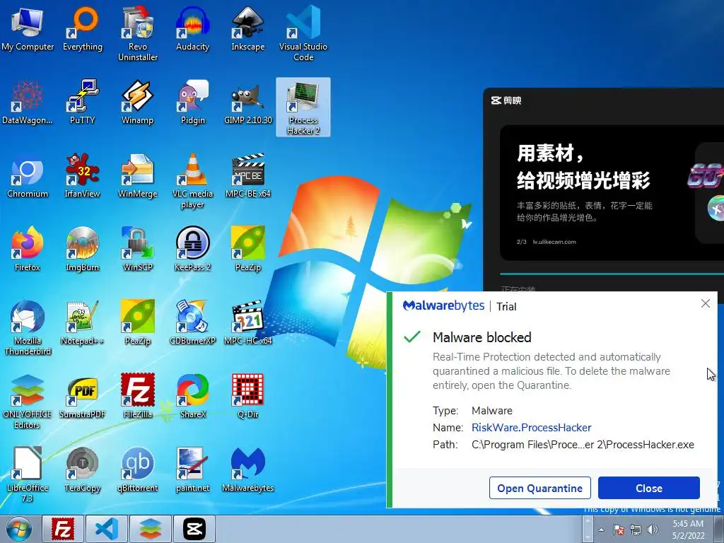
Task: Select the Everything search desktop icon
Action: click(x=83, y=28)
